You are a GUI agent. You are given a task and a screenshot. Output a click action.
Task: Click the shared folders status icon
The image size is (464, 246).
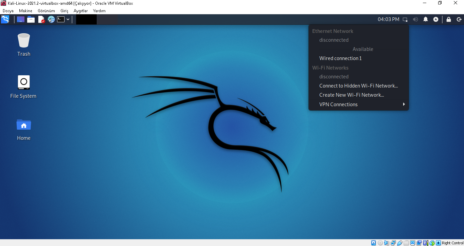click(x=406, y=243)
